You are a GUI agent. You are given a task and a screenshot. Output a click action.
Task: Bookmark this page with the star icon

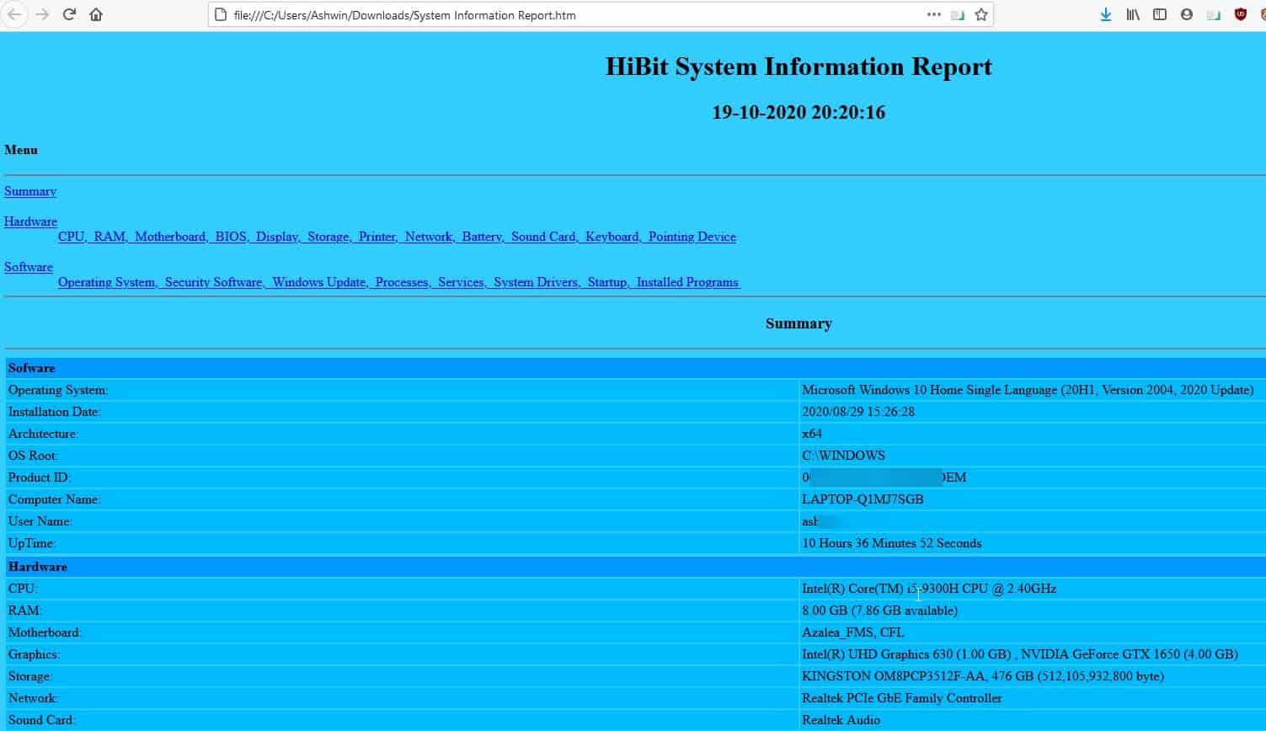pyautogui.click(x=980, y=14)
